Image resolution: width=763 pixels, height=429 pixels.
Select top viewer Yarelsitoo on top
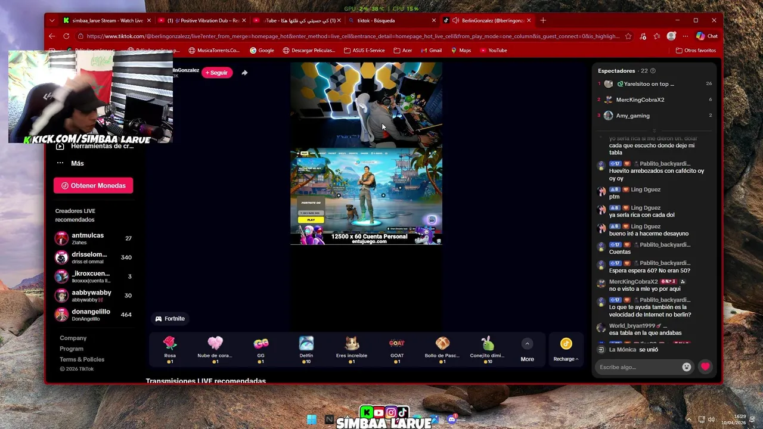point(655,84)
